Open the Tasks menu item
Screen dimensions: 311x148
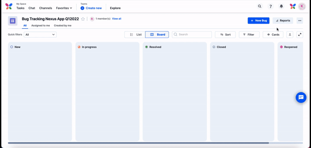point(21,8)
